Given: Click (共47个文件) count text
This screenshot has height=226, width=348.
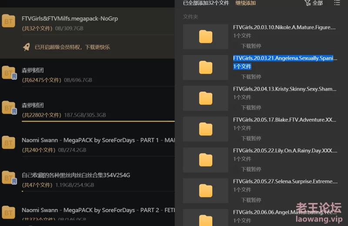Looking at the screenshot, I should click(x=37, y=185).
